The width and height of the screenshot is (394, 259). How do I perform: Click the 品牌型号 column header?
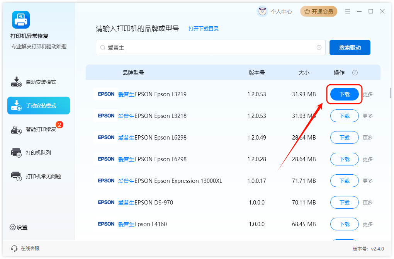pyautogui.click(x=133, y=73)
